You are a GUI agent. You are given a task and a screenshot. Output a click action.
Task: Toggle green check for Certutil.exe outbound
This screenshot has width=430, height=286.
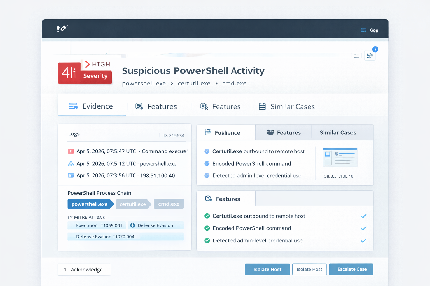click(207, 216)
